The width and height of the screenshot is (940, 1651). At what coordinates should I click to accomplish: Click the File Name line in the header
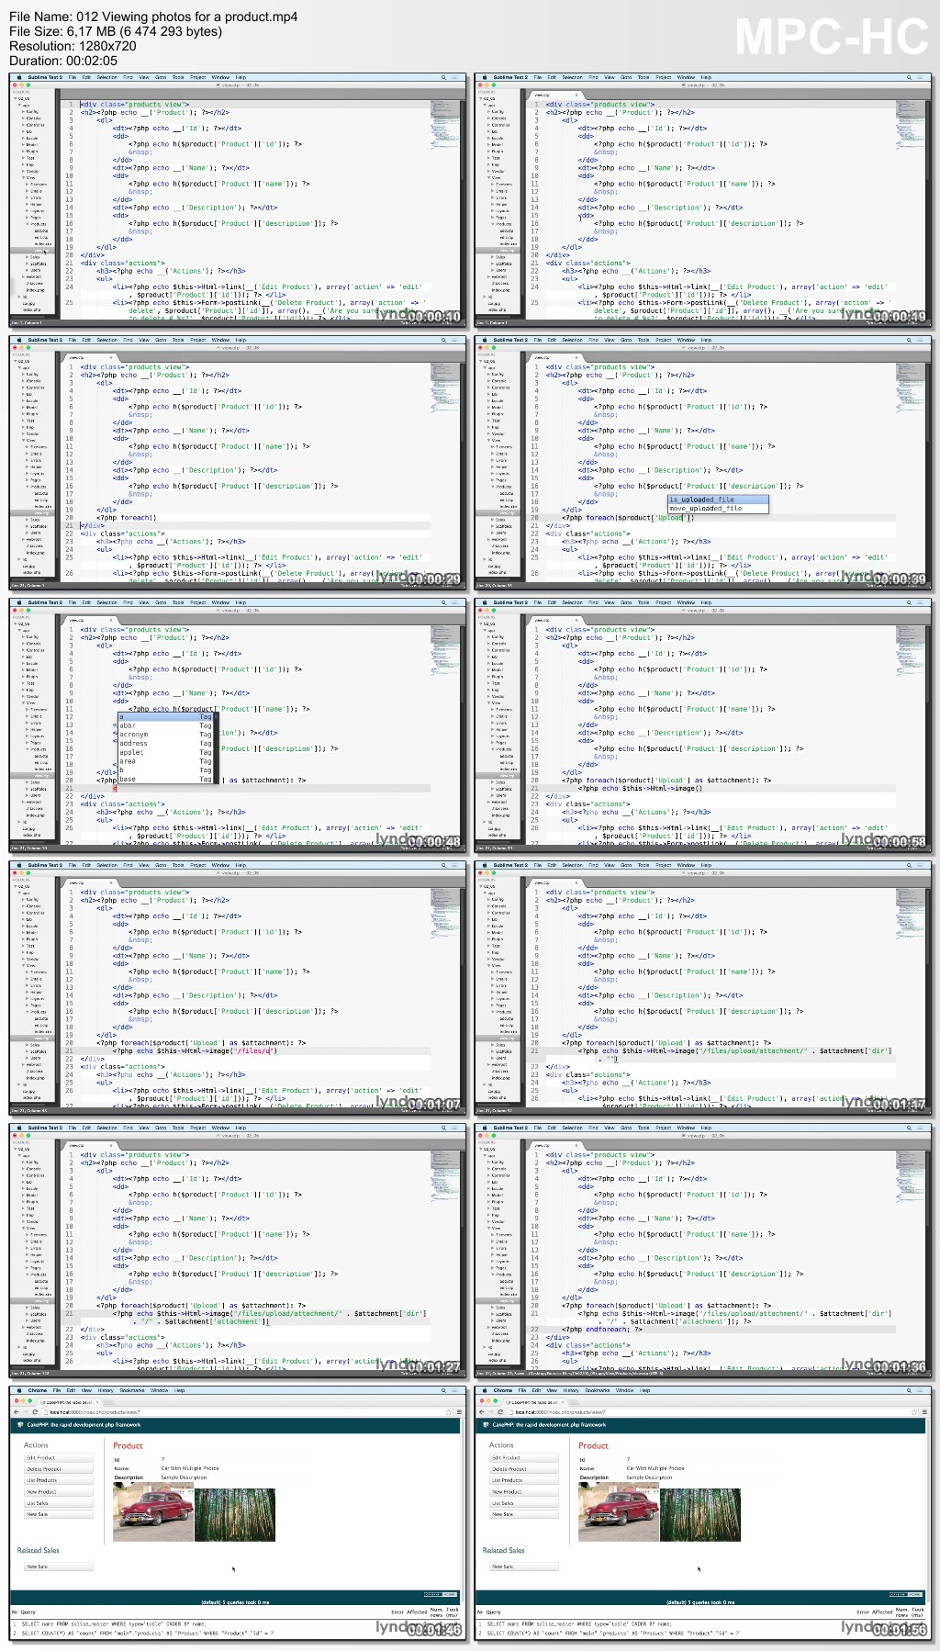pyautogui.click(x=153, y=17)
